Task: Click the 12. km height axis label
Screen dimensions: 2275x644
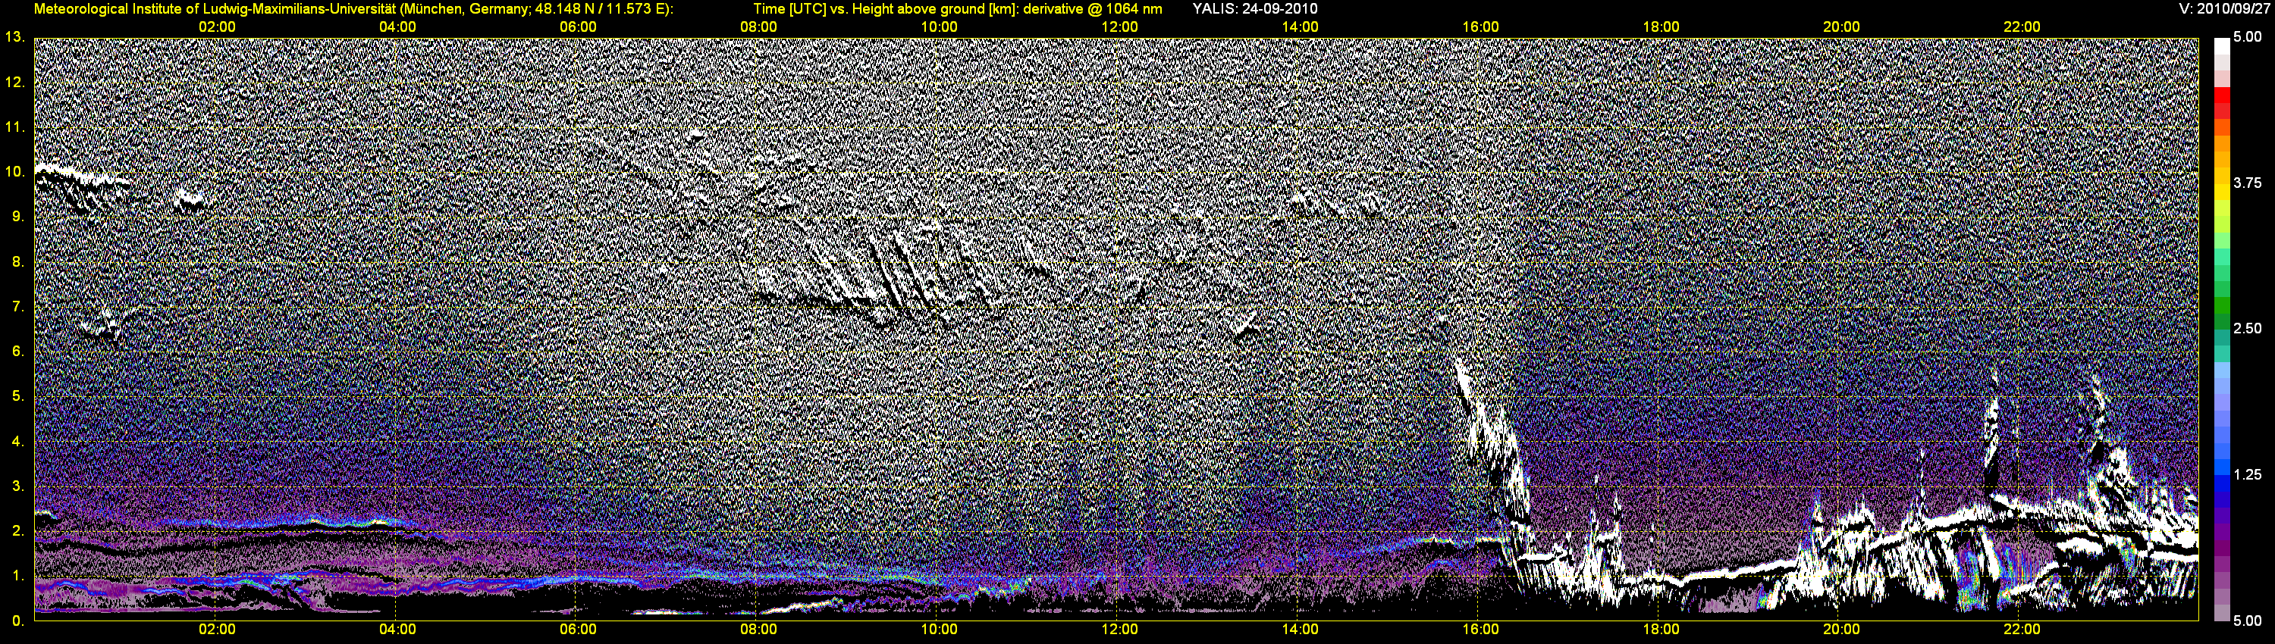Action: [14, 82]
